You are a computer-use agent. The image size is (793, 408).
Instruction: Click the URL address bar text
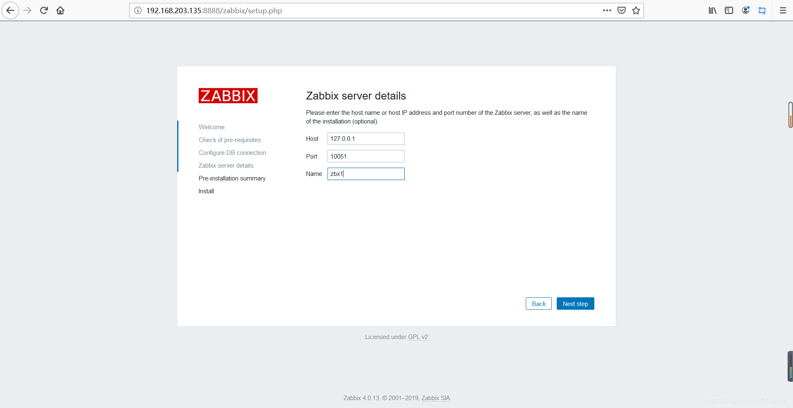click(x=214, y=10)
